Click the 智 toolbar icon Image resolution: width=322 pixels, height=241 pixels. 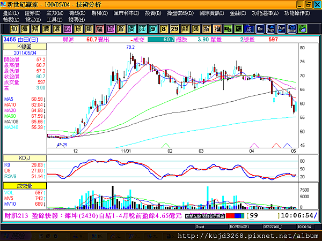click(121, 29)
